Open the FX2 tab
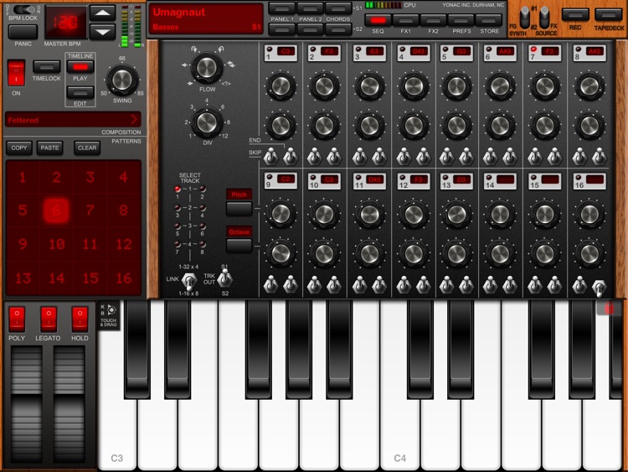 433,20
